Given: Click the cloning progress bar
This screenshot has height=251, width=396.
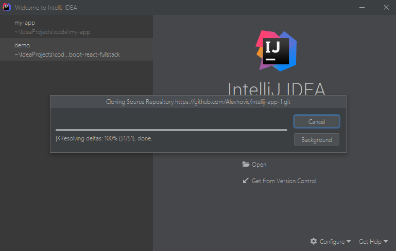Looking at the screenshot, I should coord(171,130).
